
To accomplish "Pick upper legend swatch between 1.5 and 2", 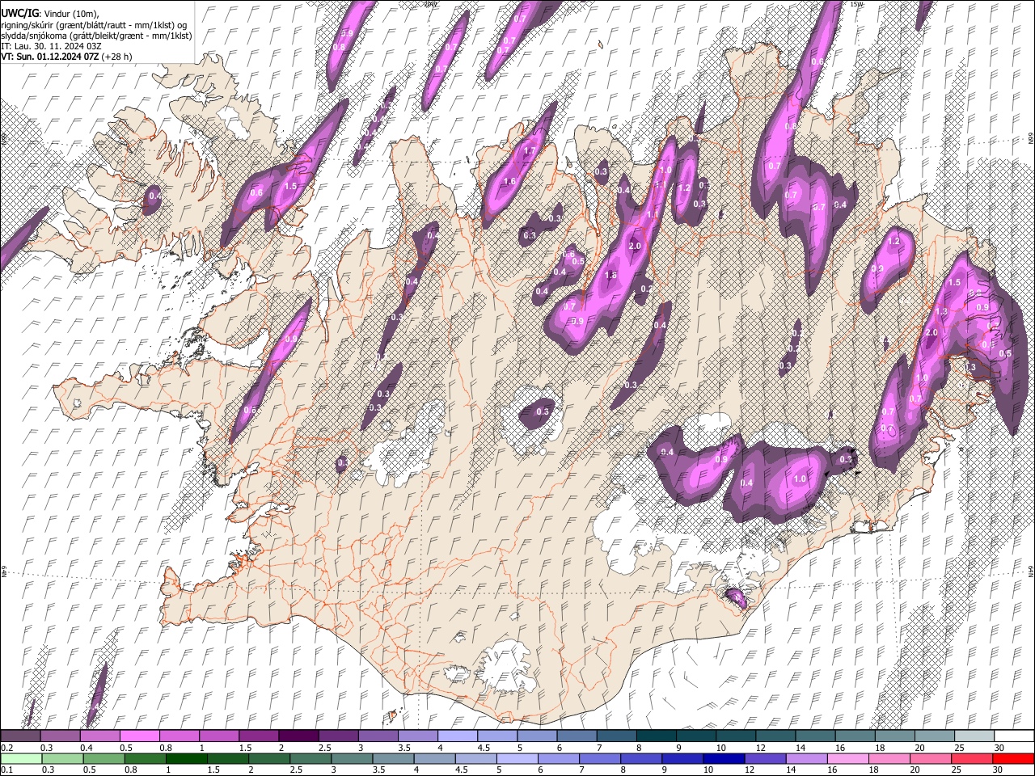I will pyautogui.click(x=259, y=736).
